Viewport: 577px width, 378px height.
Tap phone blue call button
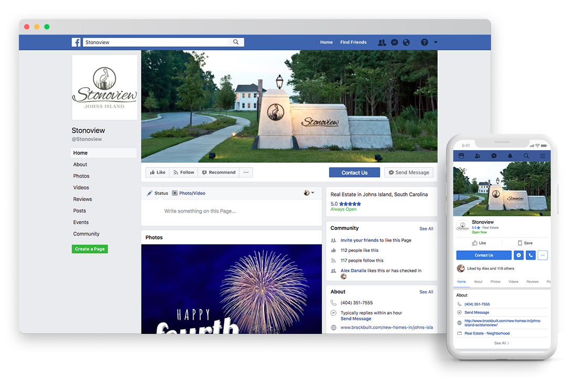[x=531, y=255]
